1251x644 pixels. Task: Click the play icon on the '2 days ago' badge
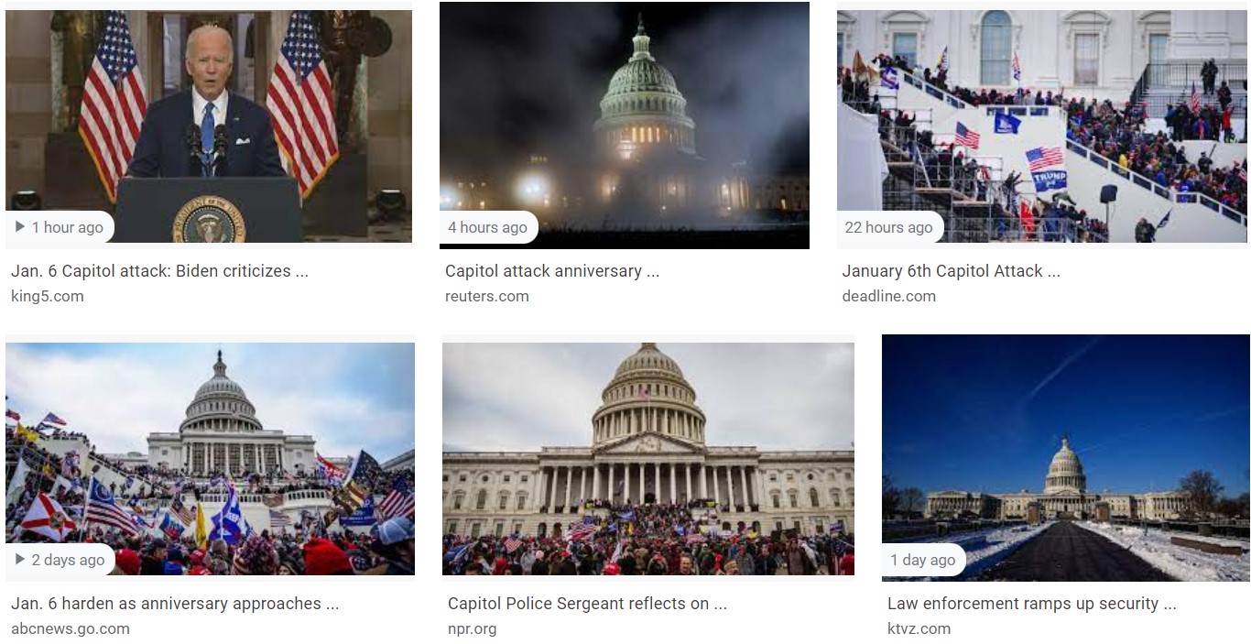pos(20,560)
